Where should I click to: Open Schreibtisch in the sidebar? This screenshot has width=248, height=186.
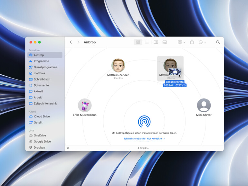(45, 79)
